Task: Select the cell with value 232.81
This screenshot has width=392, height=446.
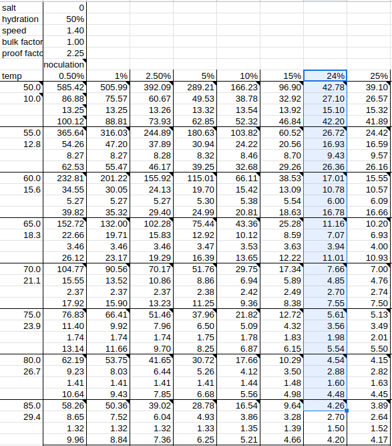Action: pos(65,179)
